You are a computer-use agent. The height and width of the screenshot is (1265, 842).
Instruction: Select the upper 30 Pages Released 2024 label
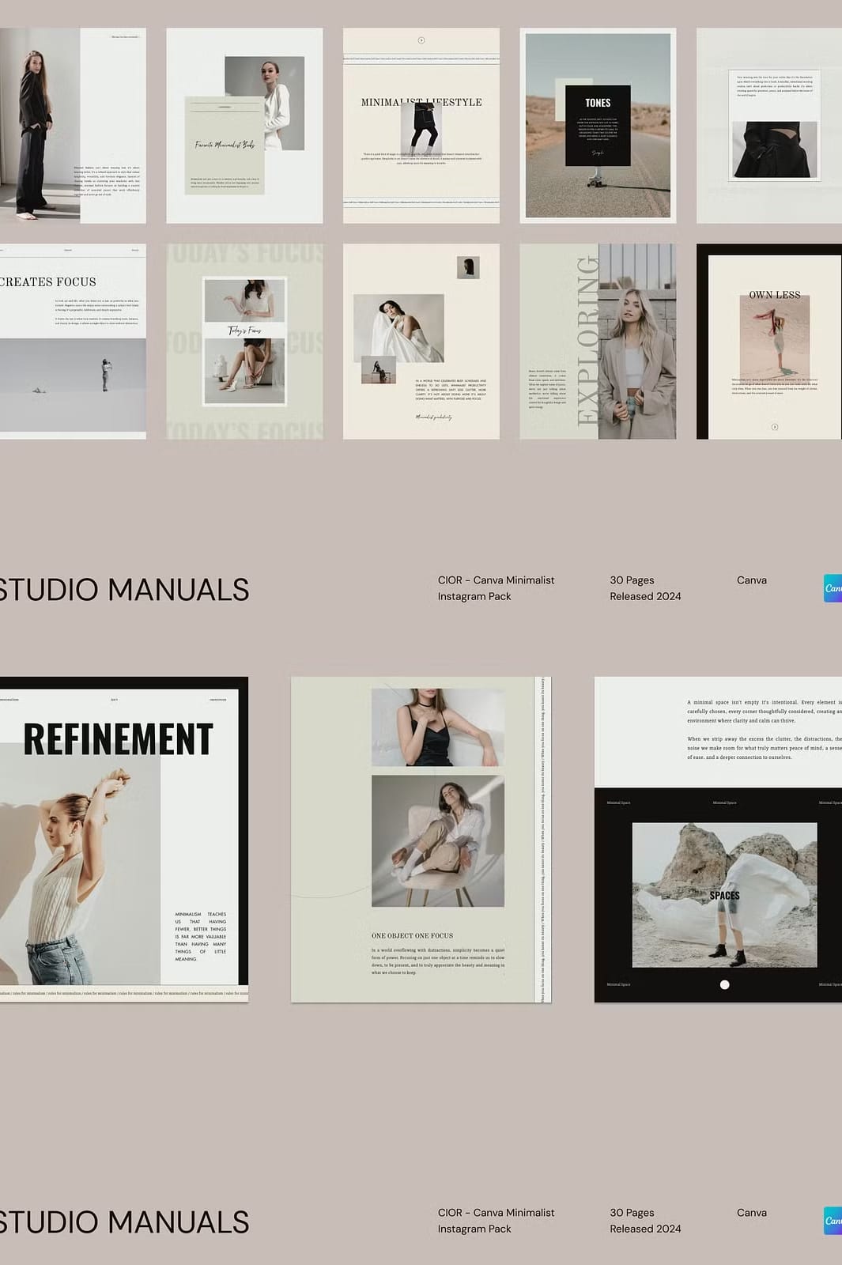click(644, 588)
